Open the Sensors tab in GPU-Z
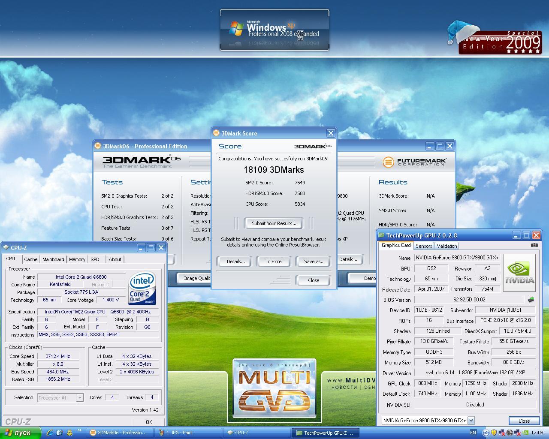The height and width of the screenshot is (439, 549). [424, 246]
